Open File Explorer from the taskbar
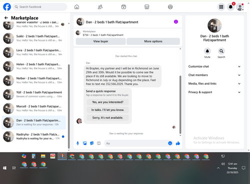The width and height of the screenshot is (250, 184). pos(43,156)
